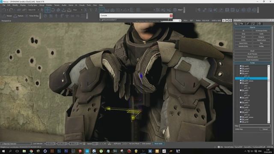Constrain movement to the XY plane
The width and height of the screenshot is (274, 154).
click(102, 10)
